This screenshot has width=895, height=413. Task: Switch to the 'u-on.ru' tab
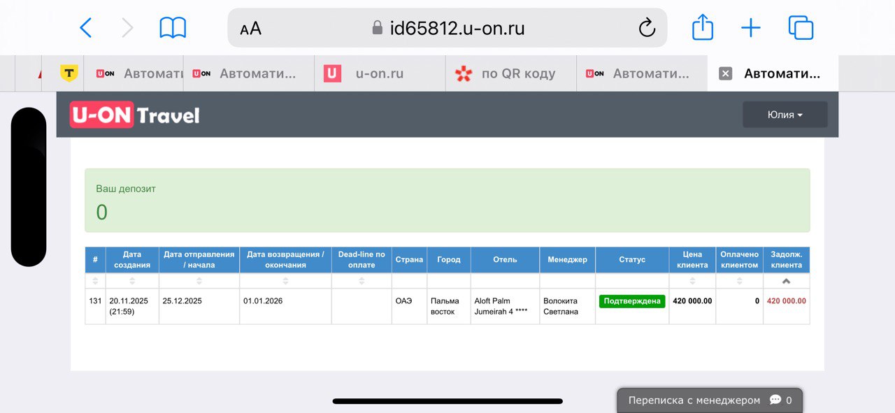379,73
